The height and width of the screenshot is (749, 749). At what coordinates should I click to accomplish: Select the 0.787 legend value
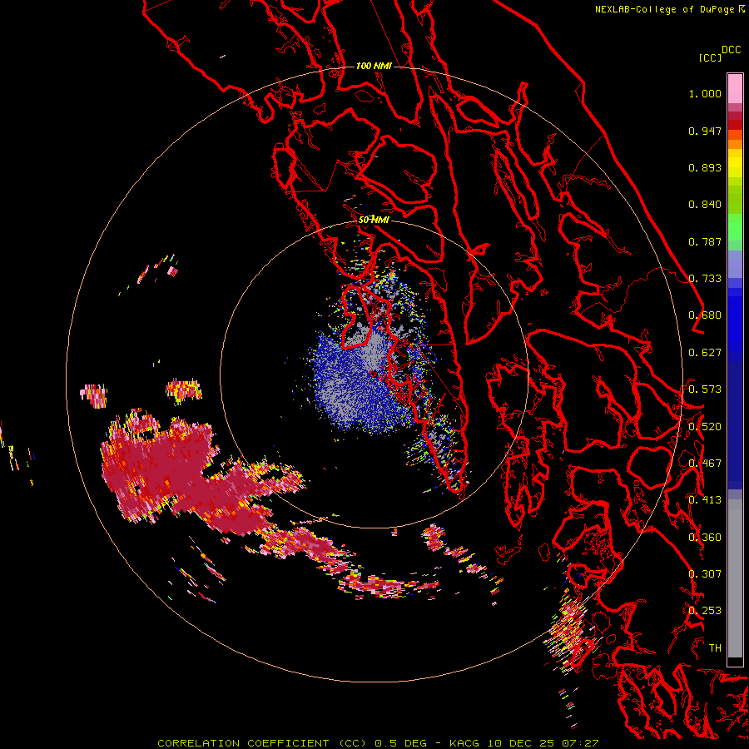705,241
